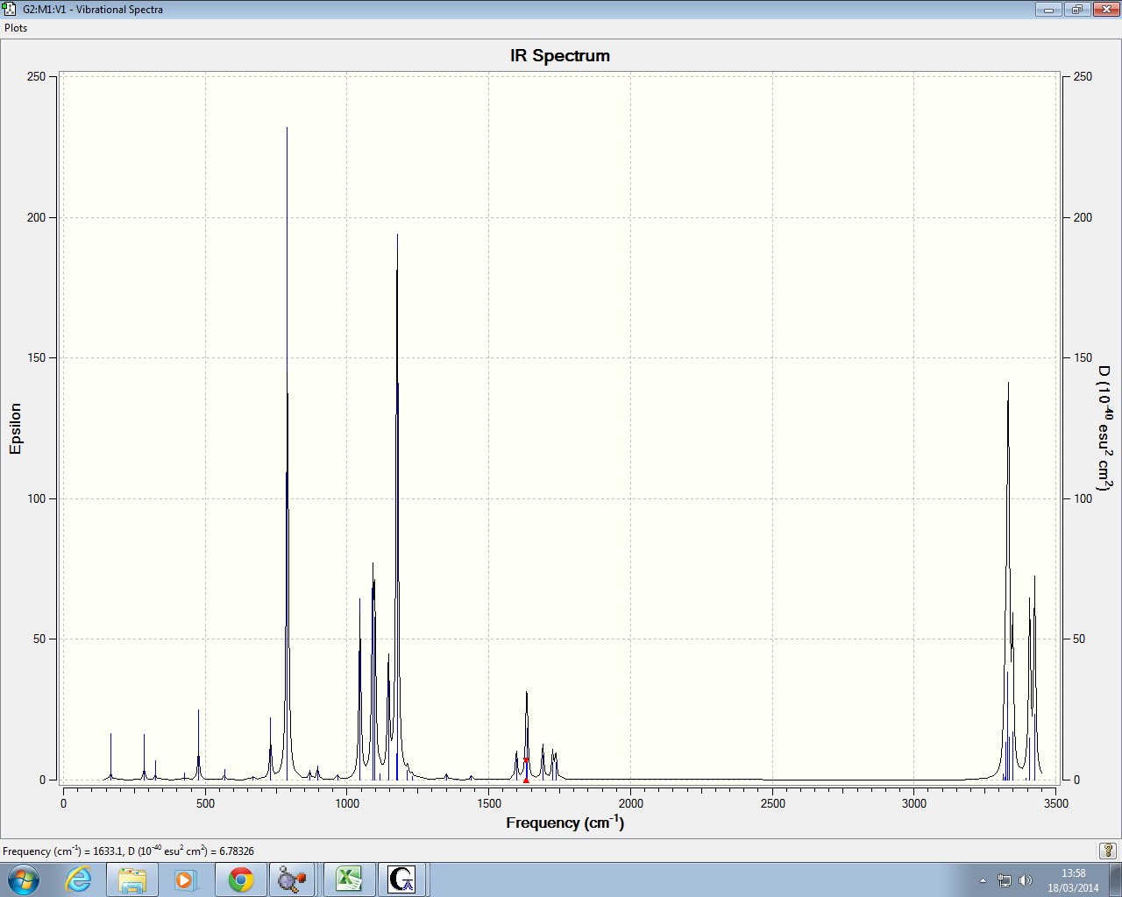Restore down the Vibrational Spectra window
1122x897 pixels.
[x=1076, y=10]
